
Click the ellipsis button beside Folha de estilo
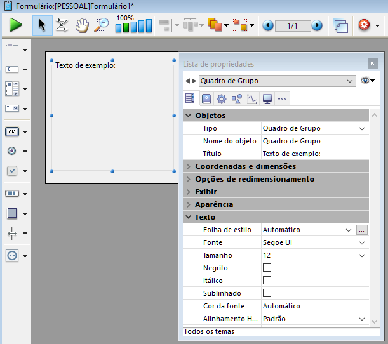(x=362, y=230)
